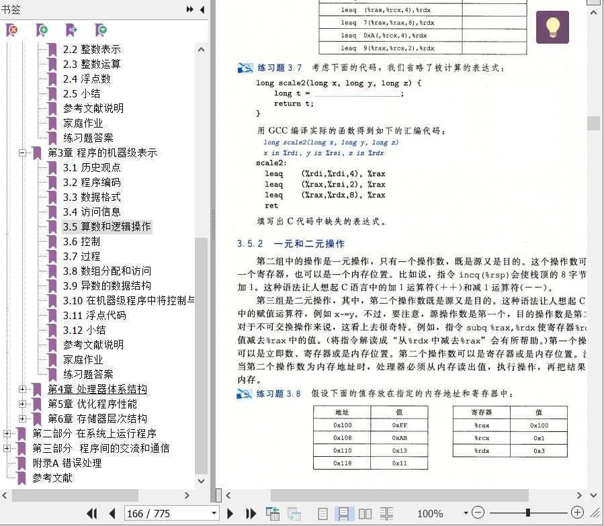Collapse the 第3章 程序的机器级表示 node
The image size is (604, 526).
[22, 153]
